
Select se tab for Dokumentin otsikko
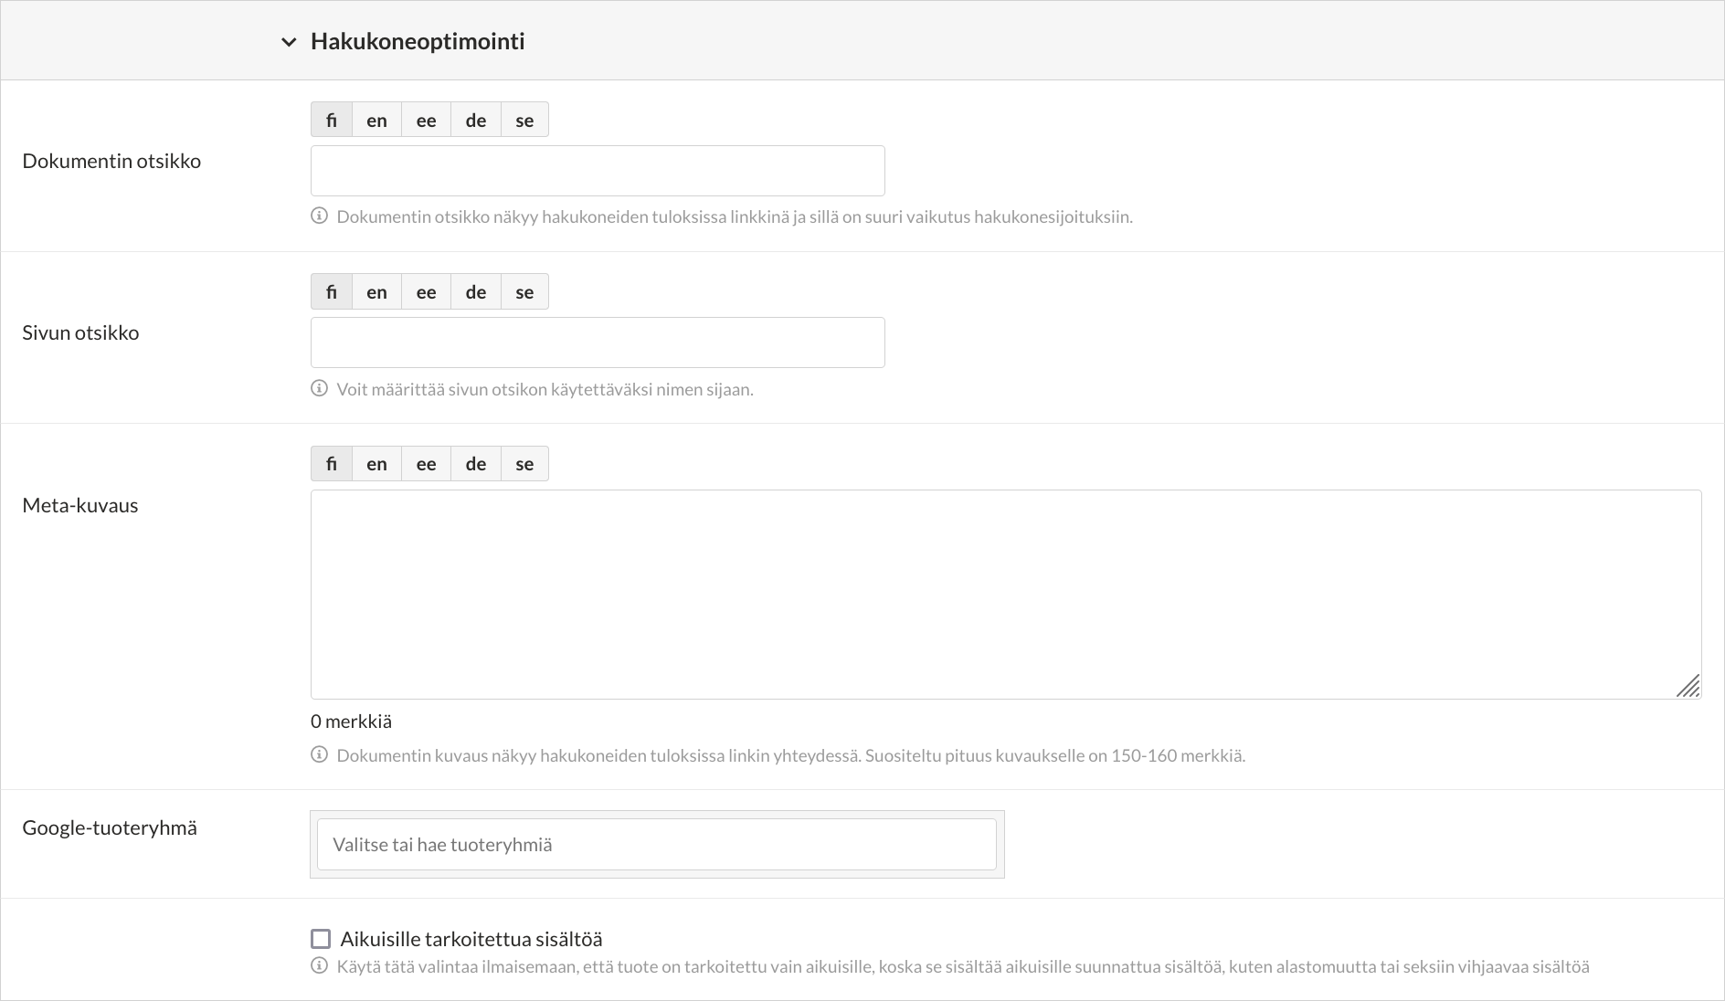(524, 120)
